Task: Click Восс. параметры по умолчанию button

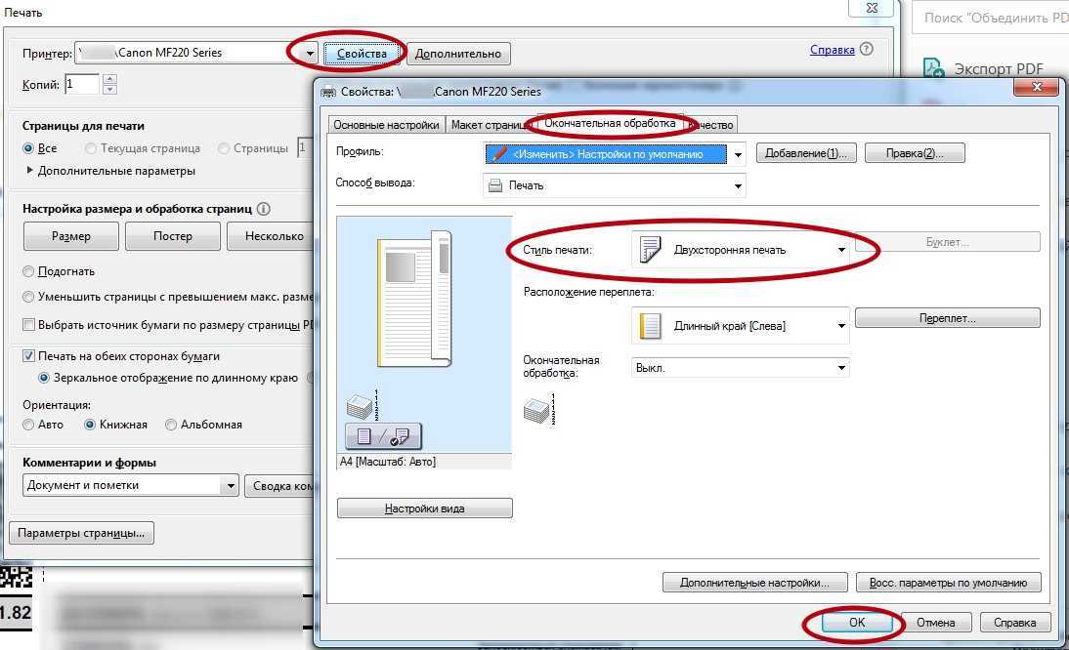Action: (x=948, y=583)
